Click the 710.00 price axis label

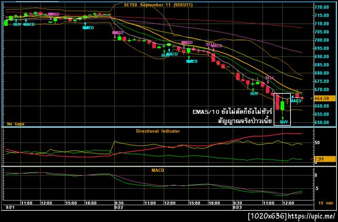click(322, 24)
